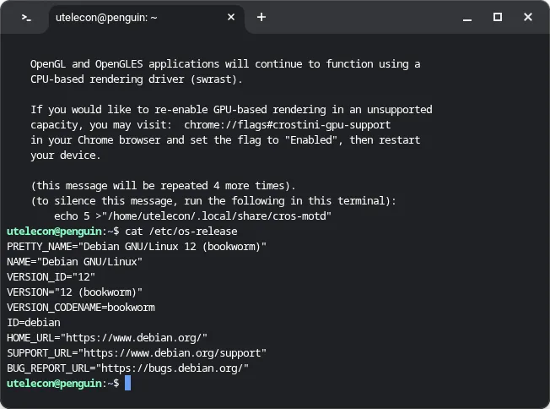
Task: Select the utelecon@penguin: ~ tab
Action: coord(106,17)
